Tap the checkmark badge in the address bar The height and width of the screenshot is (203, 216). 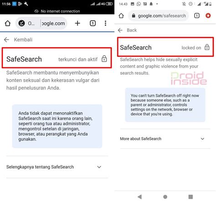pos(21,23)
